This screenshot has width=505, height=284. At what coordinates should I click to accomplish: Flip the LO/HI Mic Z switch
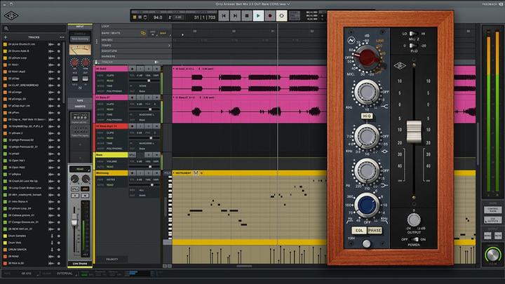pos(414,34)
